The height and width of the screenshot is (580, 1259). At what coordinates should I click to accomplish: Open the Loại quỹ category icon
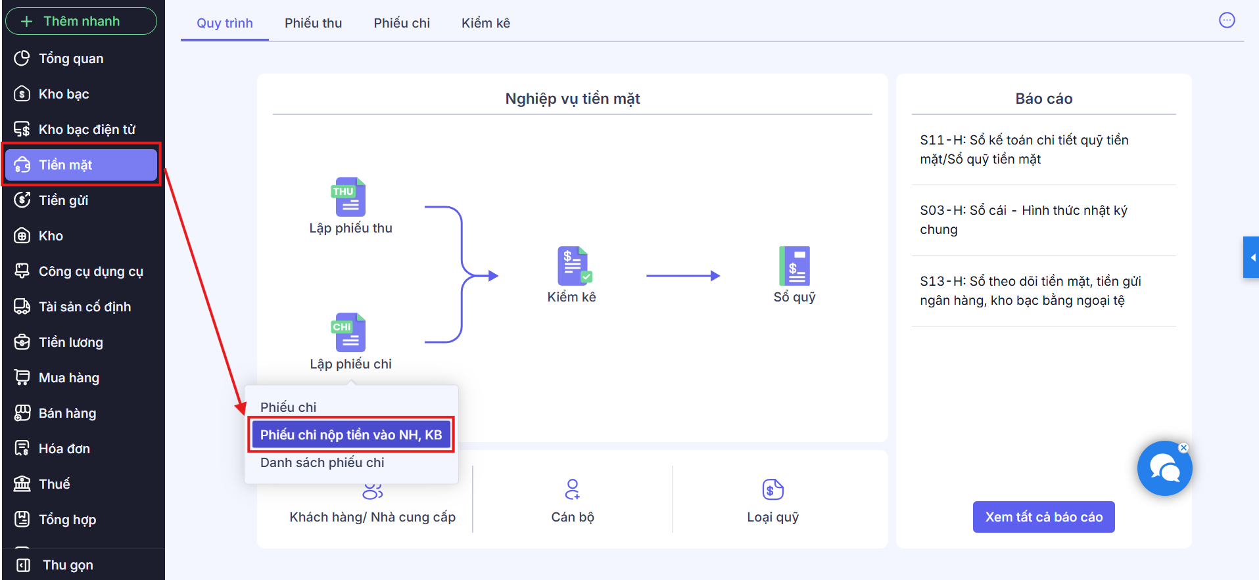(772, 489)
